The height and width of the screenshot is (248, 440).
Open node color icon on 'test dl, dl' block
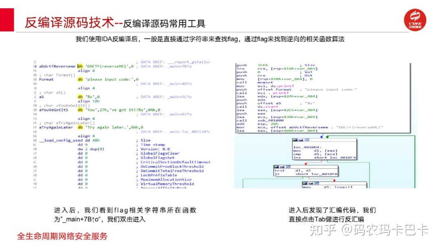coord(276,167)
